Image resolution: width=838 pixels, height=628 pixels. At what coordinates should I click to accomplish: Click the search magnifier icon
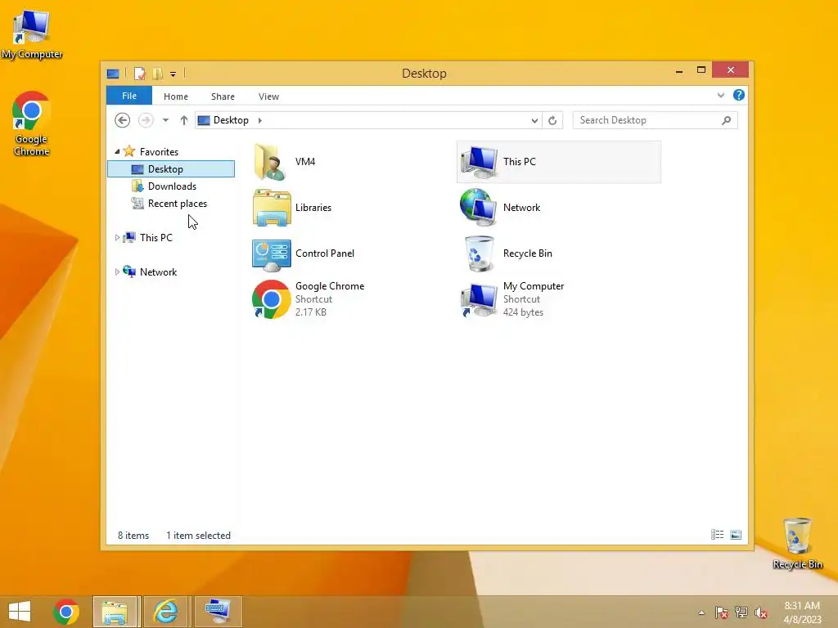tap(726, 121)
